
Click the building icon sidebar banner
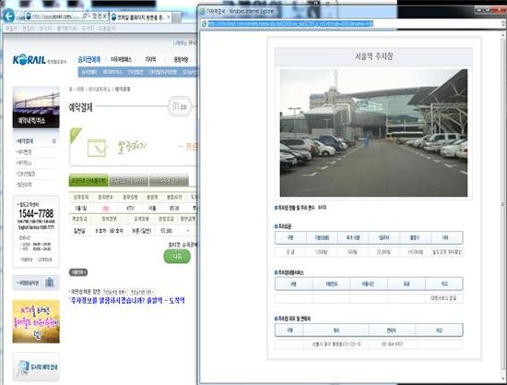point(36,283)
